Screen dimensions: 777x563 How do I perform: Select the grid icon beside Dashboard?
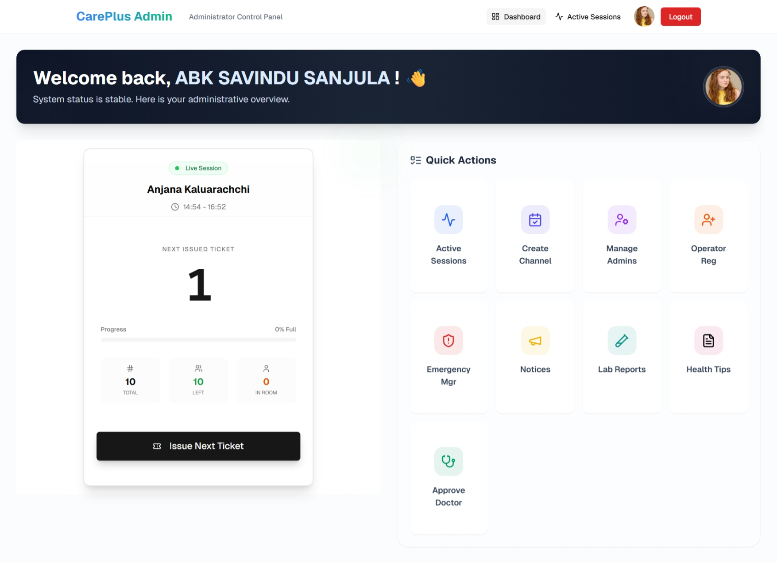click(x=495, y=16)
